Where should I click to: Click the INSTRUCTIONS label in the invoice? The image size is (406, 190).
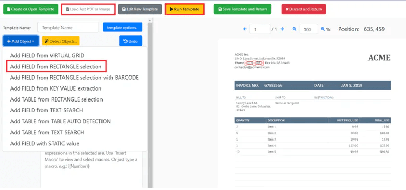click(324, 97)
